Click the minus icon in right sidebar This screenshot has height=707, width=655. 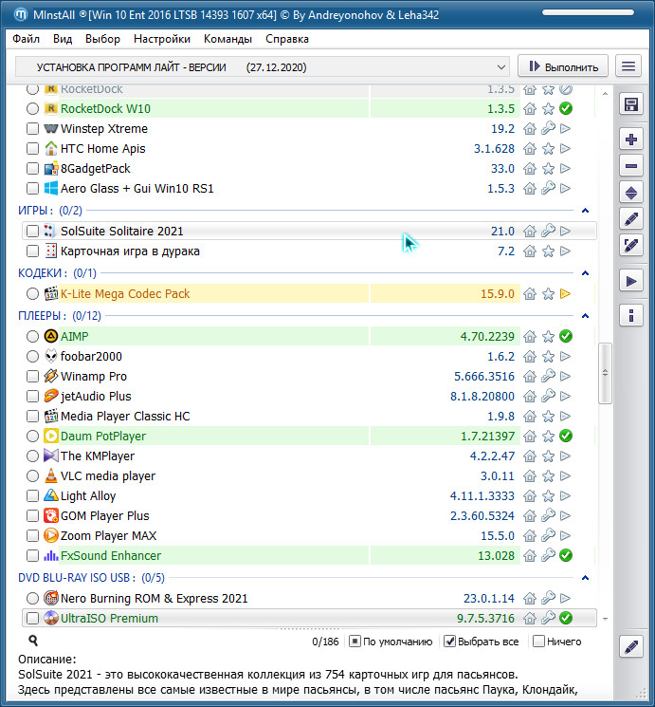630,166
